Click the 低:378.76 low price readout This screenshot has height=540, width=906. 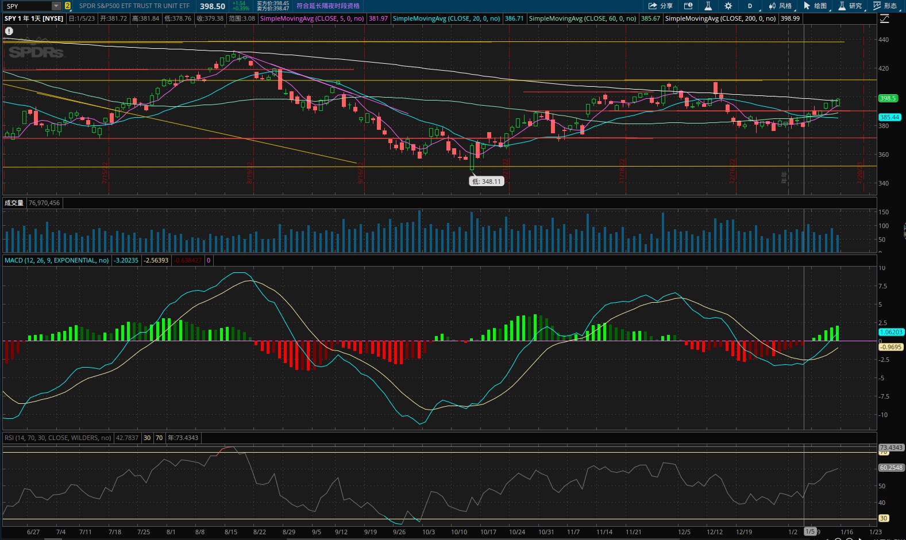(178, 18)
